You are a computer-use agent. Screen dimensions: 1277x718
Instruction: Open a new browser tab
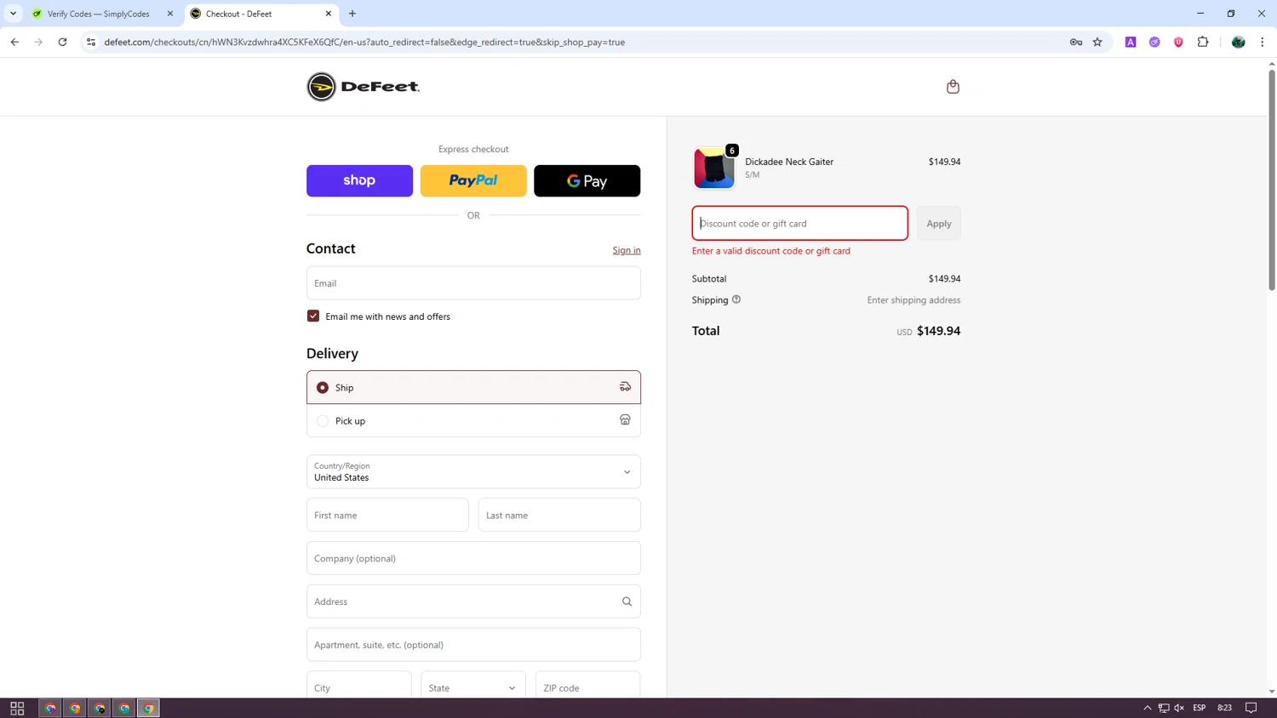point(352,14)
